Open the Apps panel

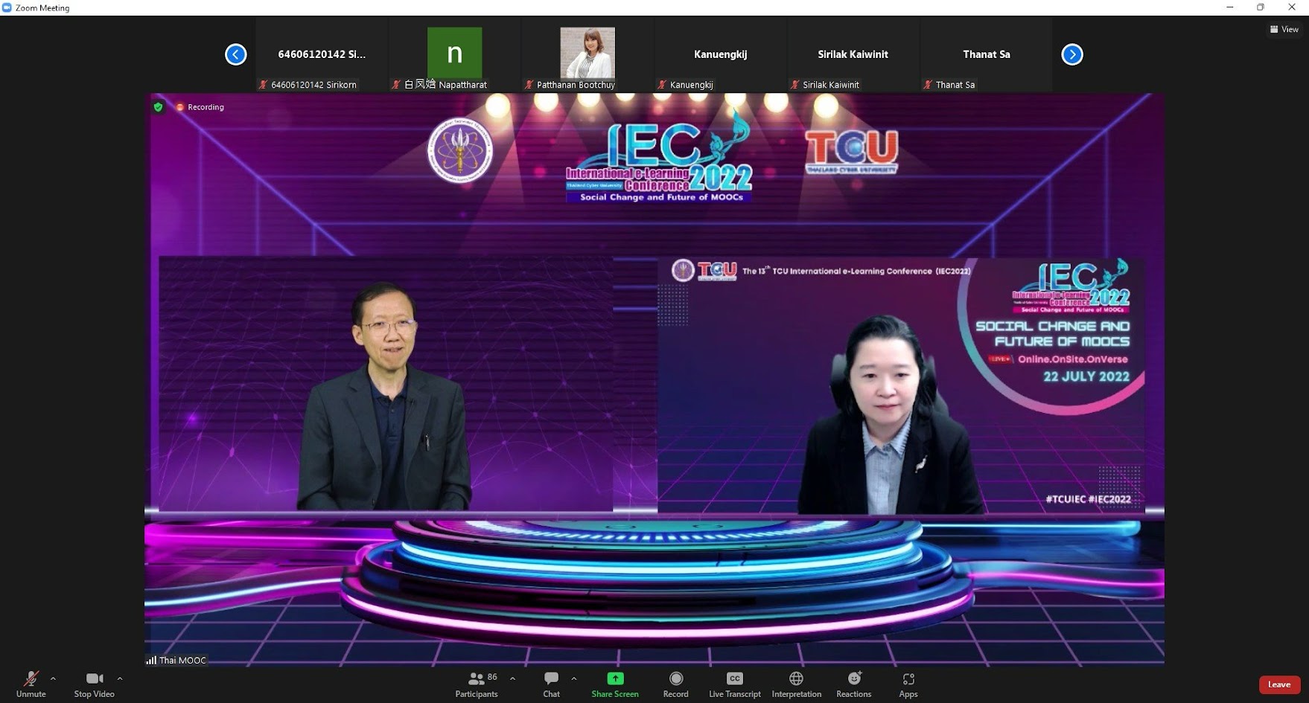point(908,684)
